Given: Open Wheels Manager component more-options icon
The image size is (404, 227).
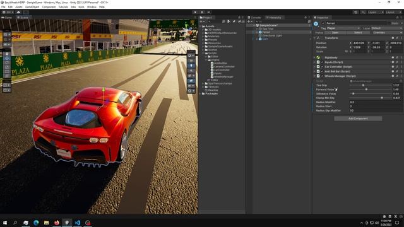Looking at the screenshot, I should [401, 76].
